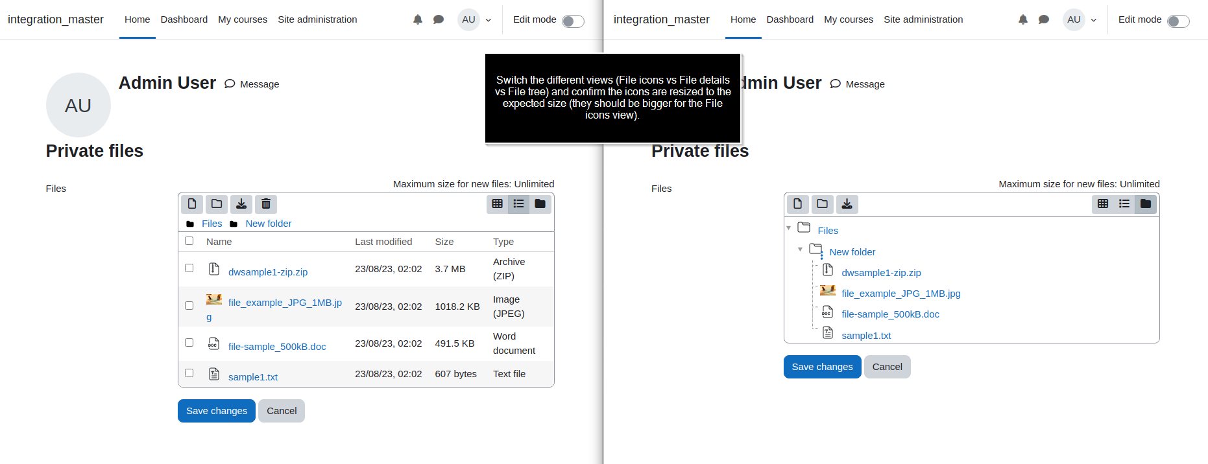1208x464 pixels.
Task: Click the Delete trash icon in left toolbar
Action: click(266, 204)
